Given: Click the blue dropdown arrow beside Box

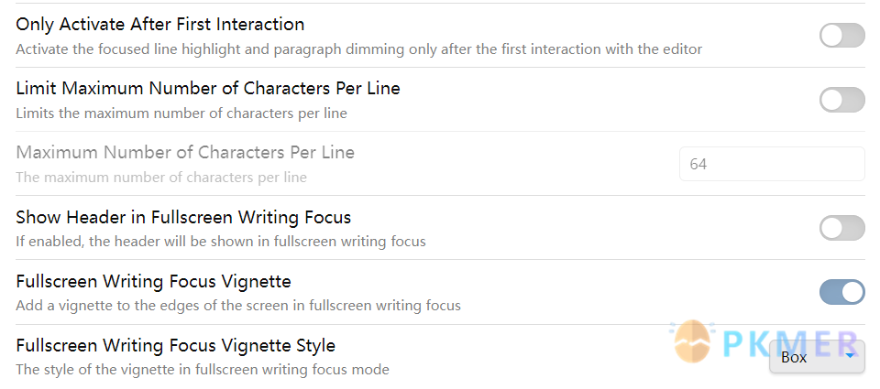Looking at the screenshot, I should tap(850, 355).
